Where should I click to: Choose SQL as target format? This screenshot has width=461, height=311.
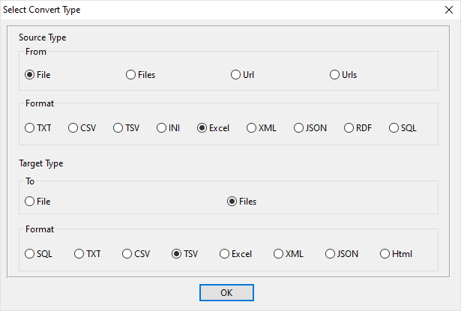30,254
